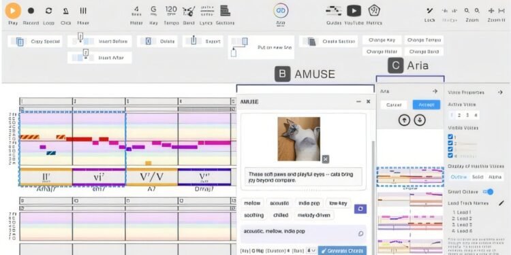Select the low-key tag

338,203
